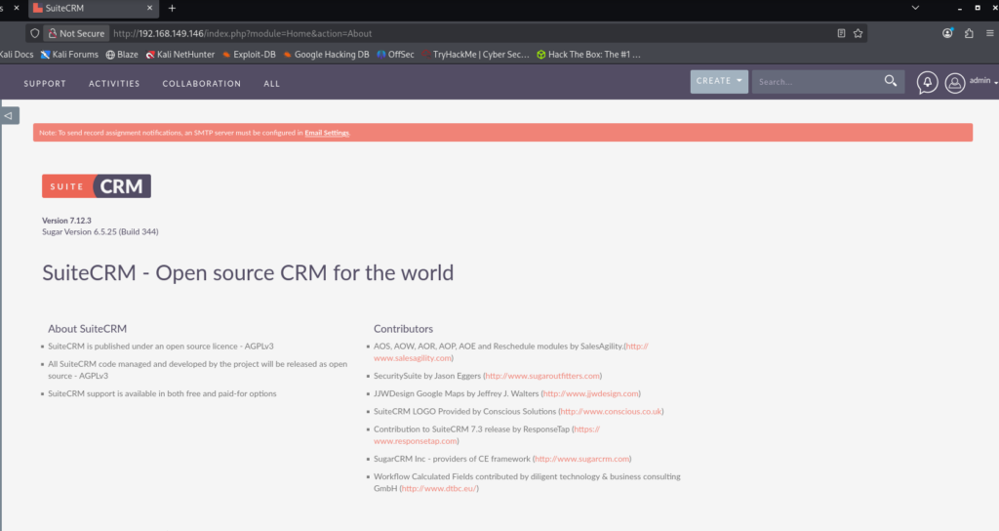The width and height of the screenshot is (999, 531).
Task: Open the Exploit-DB bookmark
Action: tap(252, 55)
